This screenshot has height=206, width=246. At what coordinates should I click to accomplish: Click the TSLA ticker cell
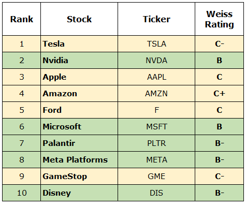pos(156,44)
